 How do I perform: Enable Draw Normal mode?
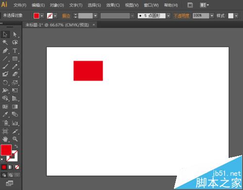(x=4, y=175)
